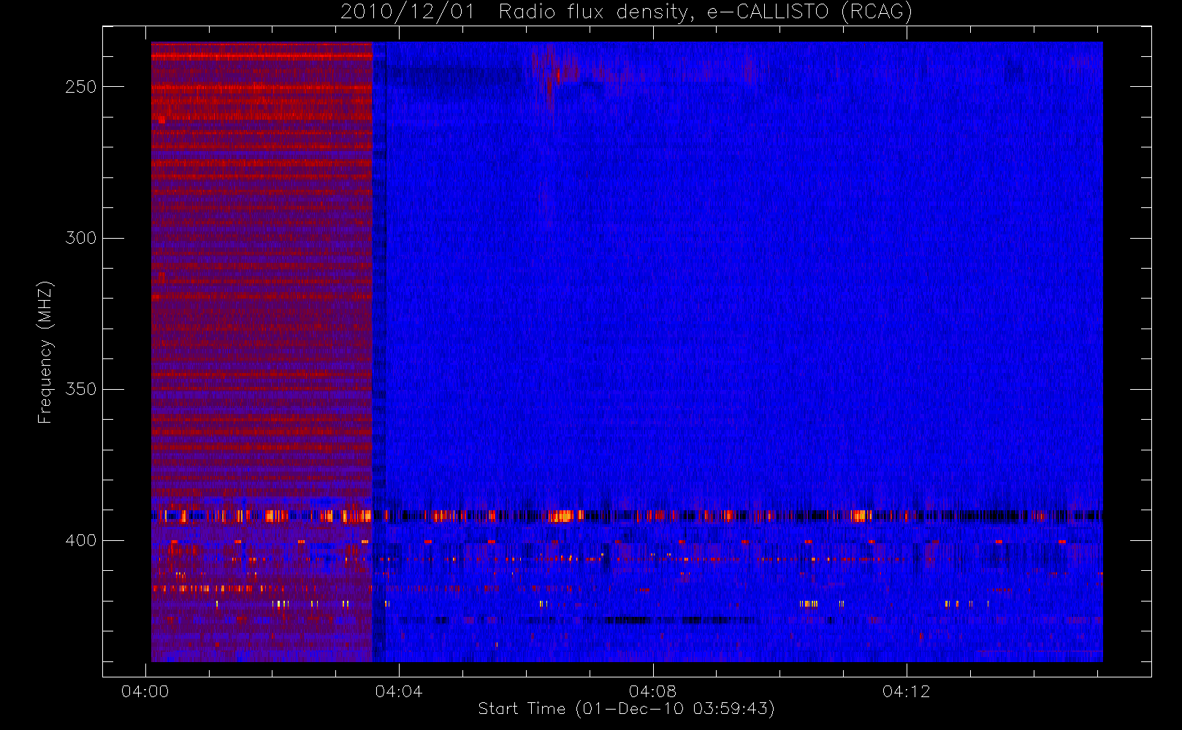The width and height of the screenshot is (1182, 730).
Task: Click the 04:08 time tick label
Action: point(652,691)
